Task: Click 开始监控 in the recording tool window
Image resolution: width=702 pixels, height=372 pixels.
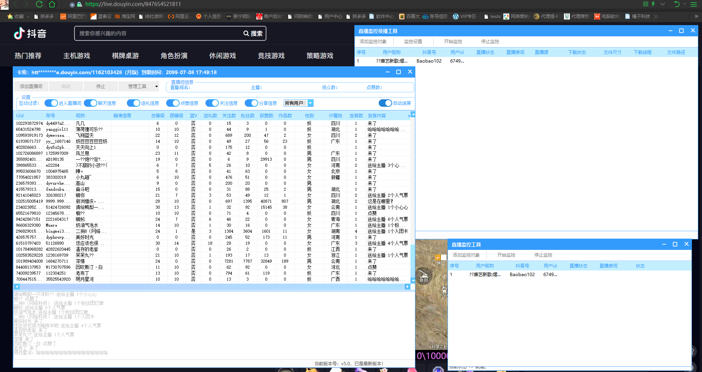Action: pyautogui.click(x=453, y=42)
